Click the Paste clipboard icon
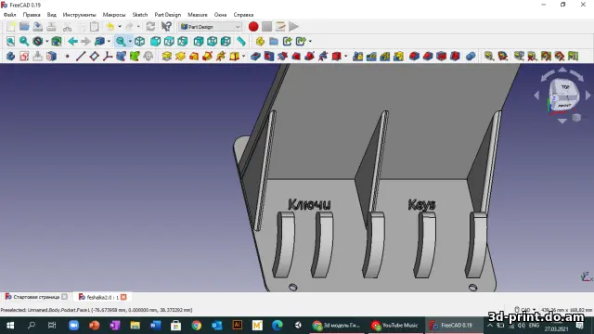Viewport: 594px width, 334px height. 95,27
